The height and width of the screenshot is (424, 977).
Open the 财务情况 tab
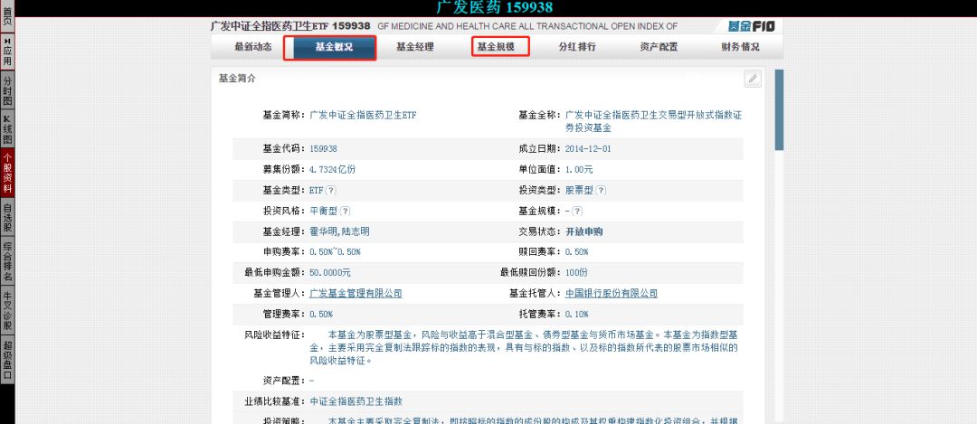[x=740, y=47]
